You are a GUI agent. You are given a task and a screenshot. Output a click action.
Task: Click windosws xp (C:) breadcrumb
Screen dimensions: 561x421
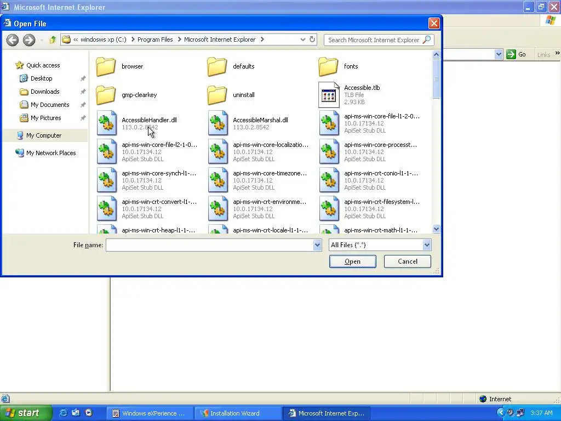coord(103,39)
